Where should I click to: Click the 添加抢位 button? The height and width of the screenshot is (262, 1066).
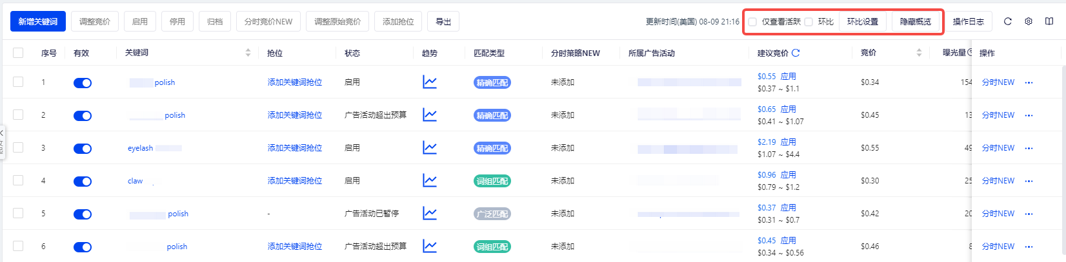(x=398, y=21)
